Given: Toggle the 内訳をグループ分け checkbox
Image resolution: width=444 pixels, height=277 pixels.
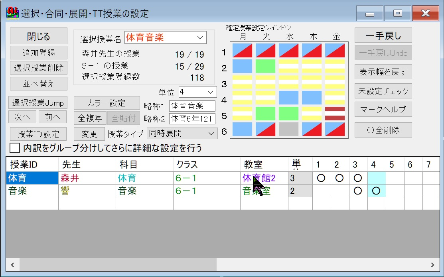Looking at the screenshot, I should coord(15,148).
